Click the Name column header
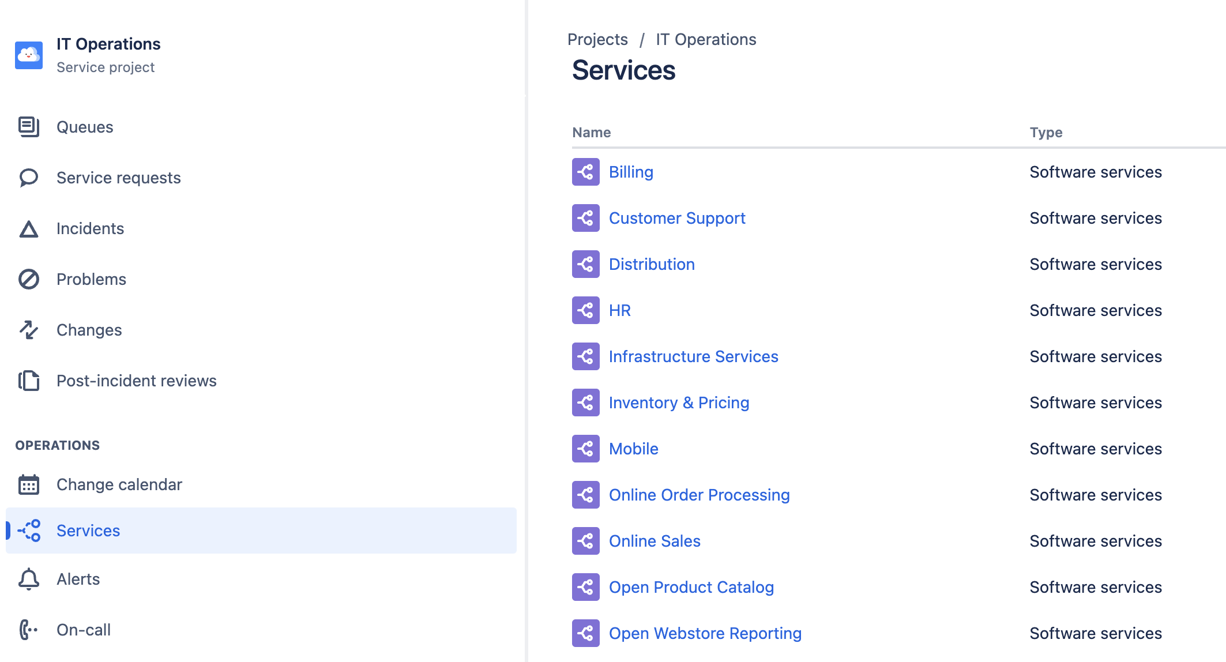Screen dimensions: 1226x662 pyautogui.click(x=592, y=132)
